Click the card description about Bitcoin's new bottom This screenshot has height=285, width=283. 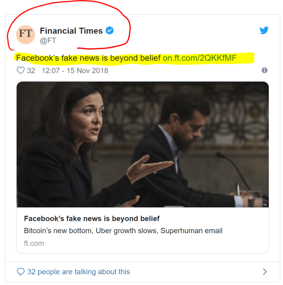click(123, 231)
